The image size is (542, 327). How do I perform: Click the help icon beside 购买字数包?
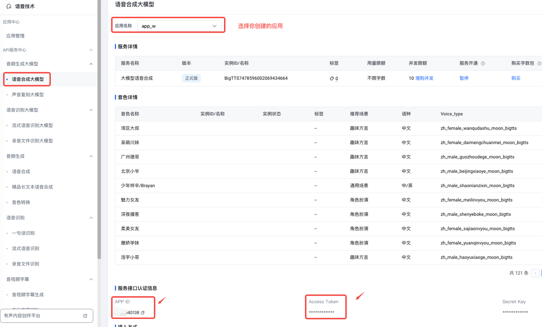539,63
